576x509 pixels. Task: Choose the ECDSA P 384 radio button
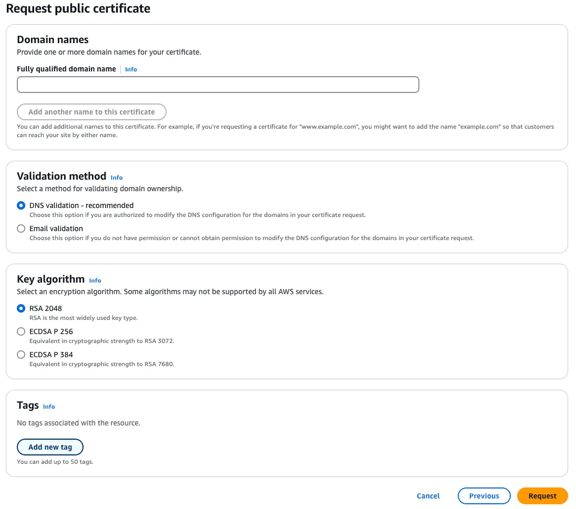(21, 355)
